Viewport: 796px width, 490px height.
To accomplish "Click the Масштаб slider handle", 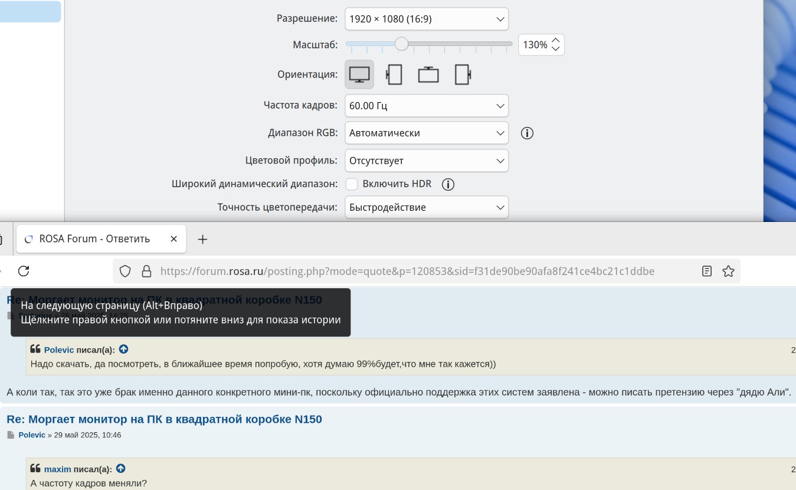I will [401, 44].
